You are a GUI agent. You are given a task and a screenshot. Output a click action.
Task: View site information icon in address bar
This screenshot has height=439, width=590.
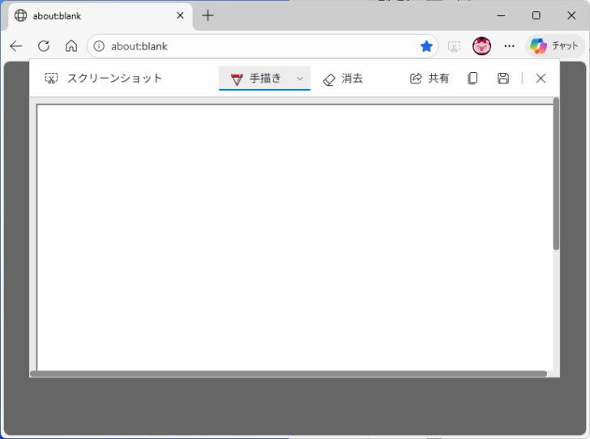coord(99,46)
